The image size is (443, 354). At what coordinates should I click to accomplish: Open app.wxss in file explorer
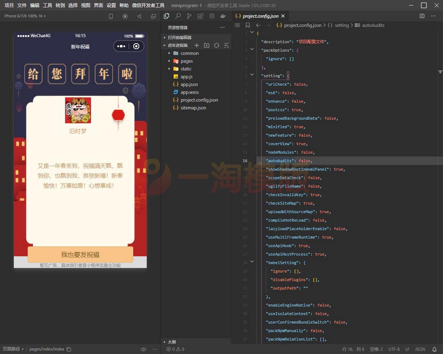coord(189,92)
